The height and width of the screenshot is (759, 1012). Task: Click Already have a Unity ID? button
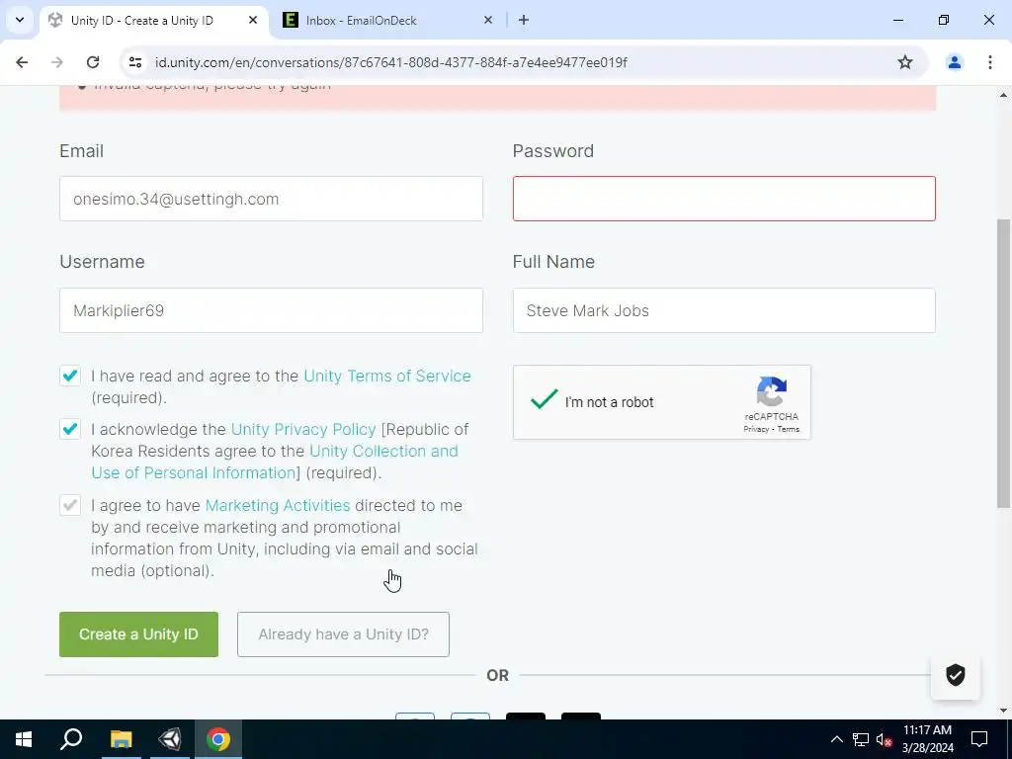(343, 634)
